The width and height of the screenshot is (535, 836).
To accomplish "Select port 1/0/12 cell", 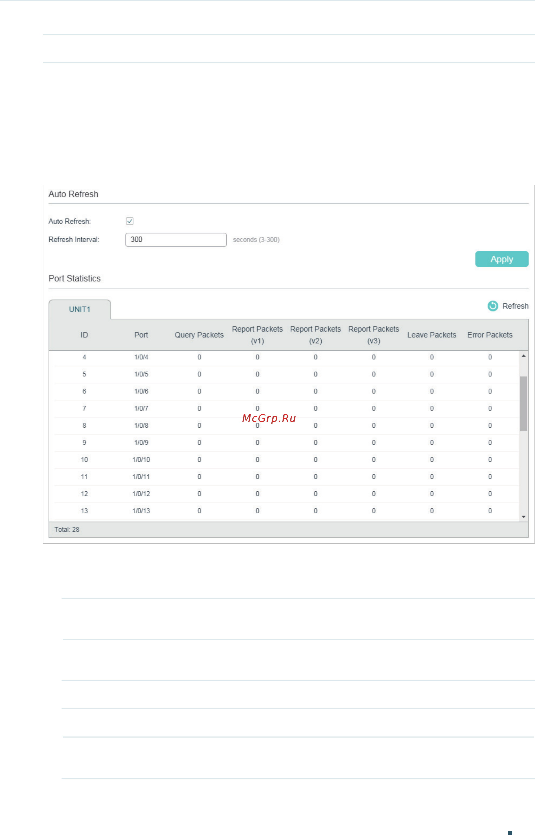I will coord(141,494).
